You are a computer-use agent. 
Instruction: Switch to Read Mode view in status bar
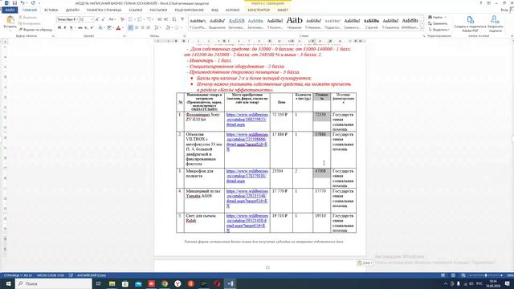pos(443,275)
